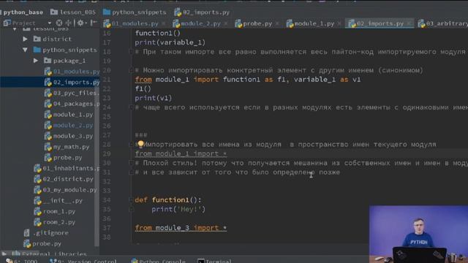Close the probe.py tab
The width and height of the screenshot is (468, 263).
(x=277, y=23)
